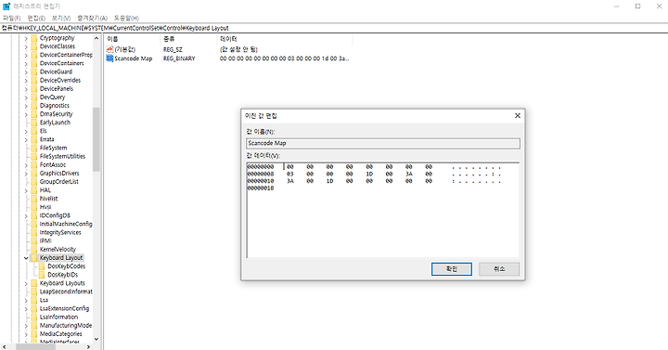Open the 파일(F) menu

tap(11, 18)
